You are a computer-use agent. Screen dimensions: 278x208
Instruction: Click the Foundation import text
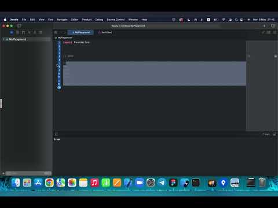(x=82, y=42)
